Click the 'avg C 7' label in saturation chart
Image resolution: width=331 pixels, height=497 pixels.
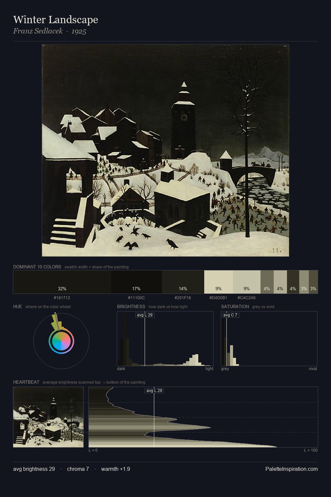pos(230,315)
